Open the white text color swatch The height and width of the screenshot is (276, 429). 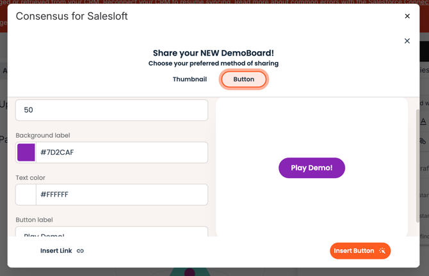point(26,195)
